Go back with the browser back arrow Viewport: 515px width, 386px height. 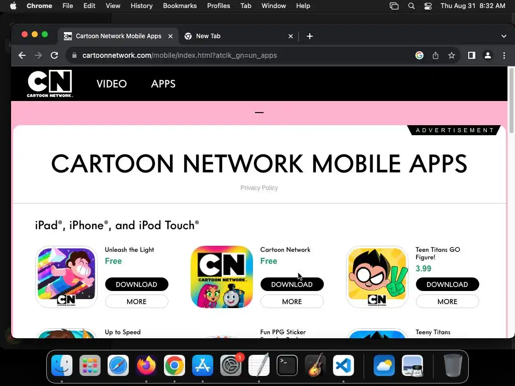click(x=22, y=55)
